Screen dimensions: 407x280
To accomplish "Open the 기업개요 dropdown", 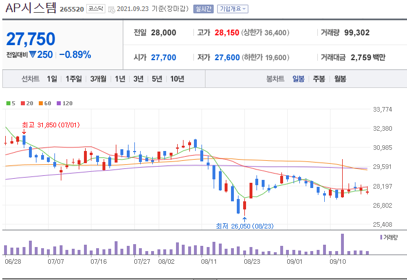I will [x=233, y=9].
